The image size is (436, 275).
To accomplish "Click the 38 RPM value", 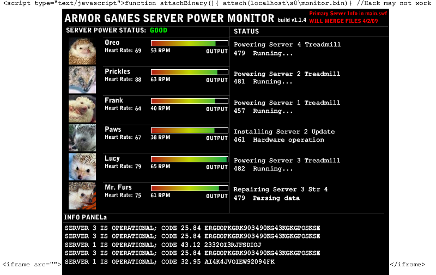I will click(160, 137).
